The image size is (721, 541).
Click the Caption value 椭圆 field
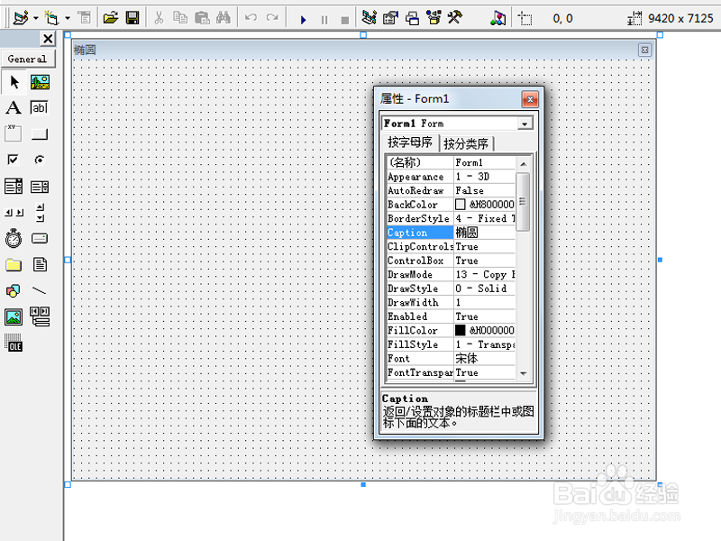(x=485, y=233)
